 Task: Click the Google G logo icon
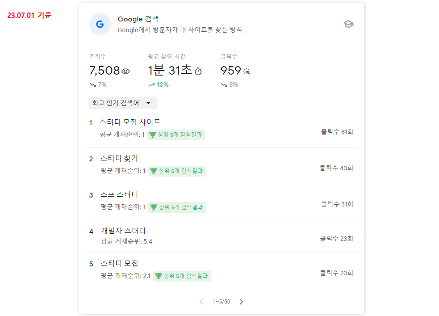pyautogui.click(x=100, y=24)
